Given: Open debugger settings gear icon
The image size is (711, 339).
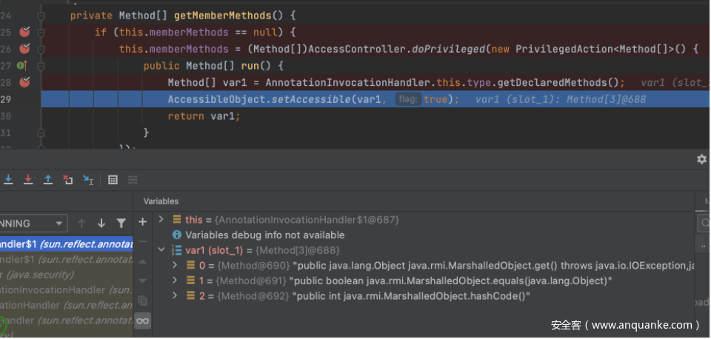Looking at the screenshot, I should tap(701, 159).
